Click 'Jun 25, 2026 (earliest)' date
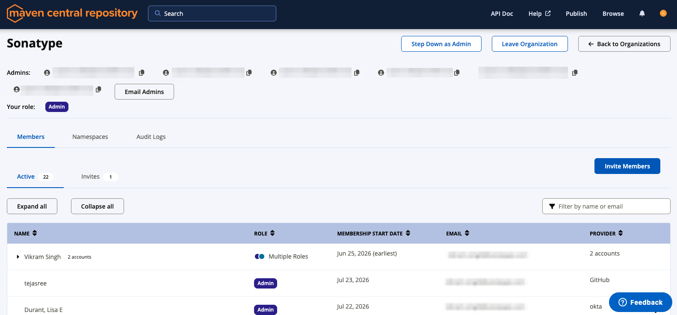This screenshot has width=677, height=315. point(367,253)
